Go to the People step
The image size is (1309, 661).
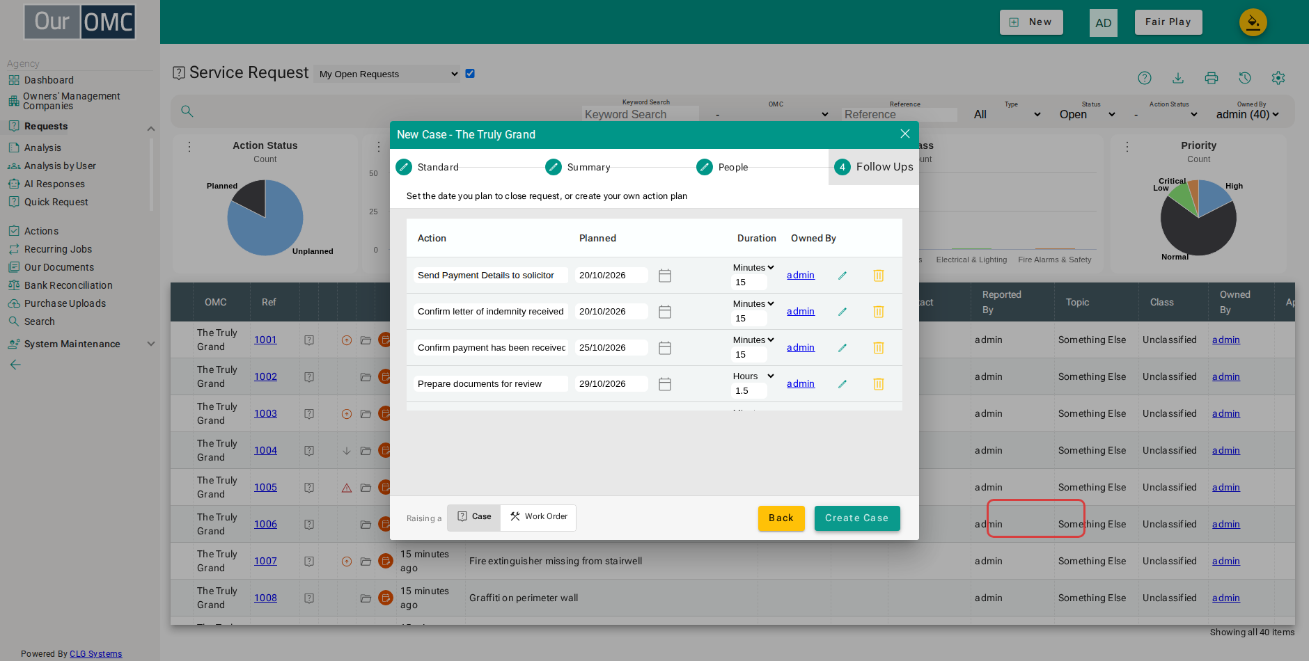[x=722, y=167]
